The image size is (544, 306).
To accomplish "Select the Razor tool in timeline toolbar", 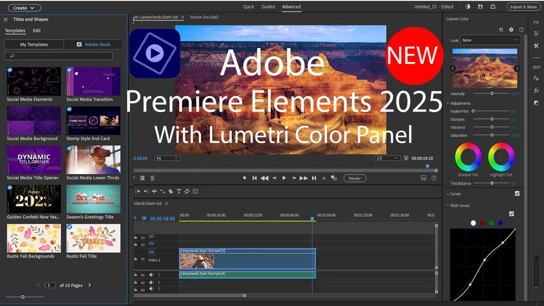I will click(x=171, y=191).
